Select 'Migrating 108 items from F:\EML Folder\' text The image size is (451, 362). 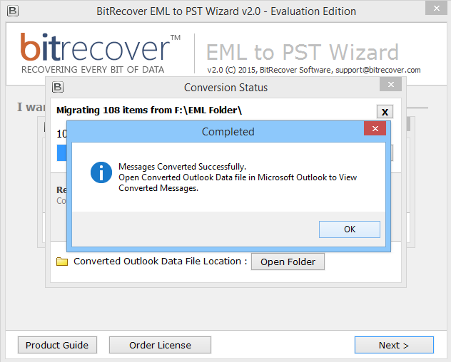(x=149, y=110)
